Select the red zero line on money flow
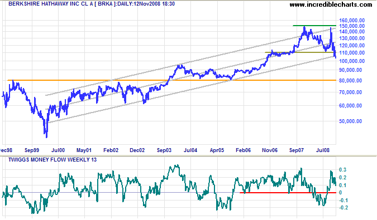The width and height of the screenshot is (377, 220). pos(288,193)
